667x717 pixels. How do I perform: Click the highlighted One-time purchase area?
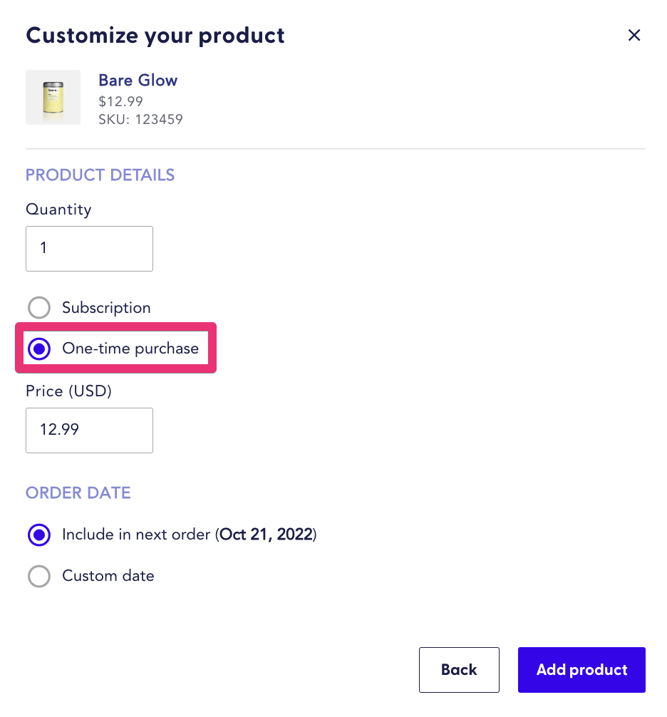coord(115,349)
